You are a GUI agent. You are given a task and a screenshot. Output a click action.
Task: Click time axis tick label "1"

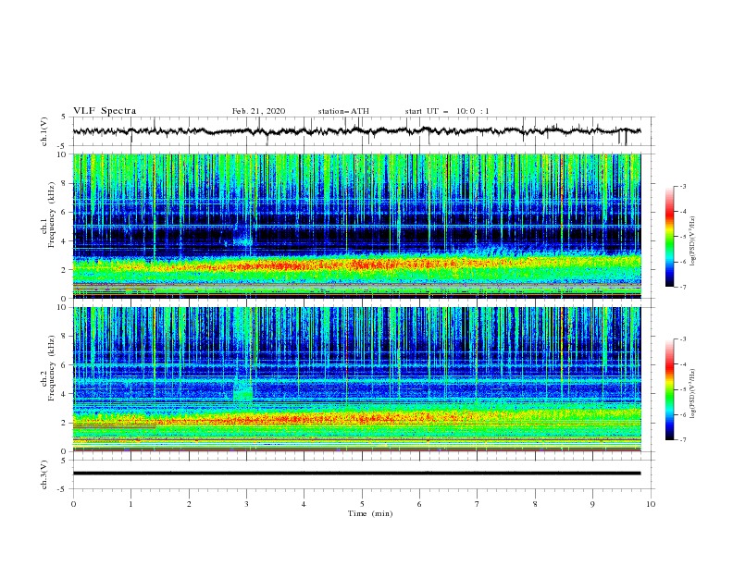[x=130, y=504]
